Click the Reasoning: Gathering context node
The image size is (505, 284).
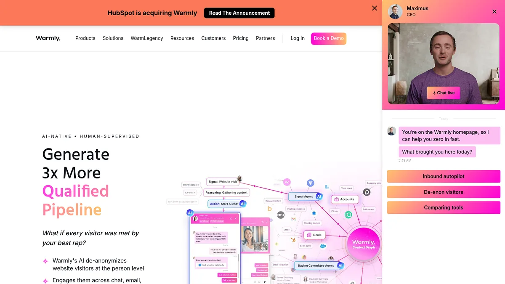click(x=226, y=192)
